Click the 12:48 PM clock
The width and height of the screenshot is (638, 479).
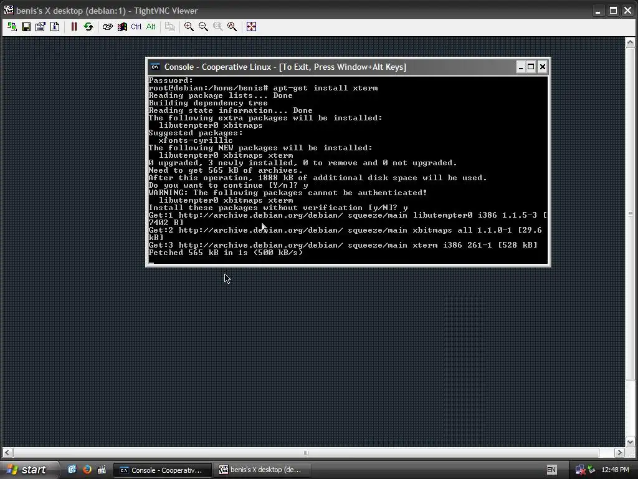(615, 470)
